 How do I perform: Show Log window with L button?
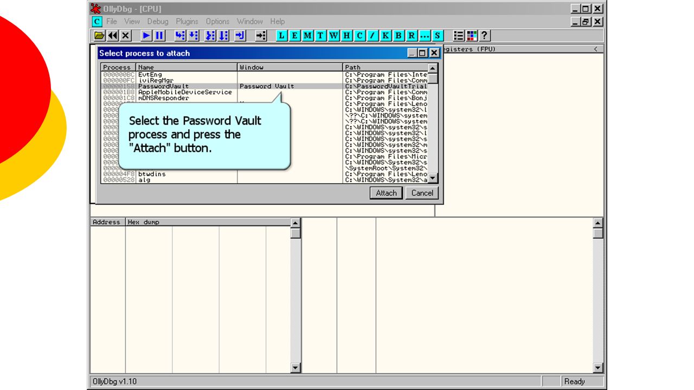(282, 35)
